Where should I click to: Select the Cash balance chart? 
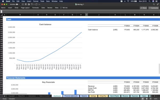[x=45, y=47]
